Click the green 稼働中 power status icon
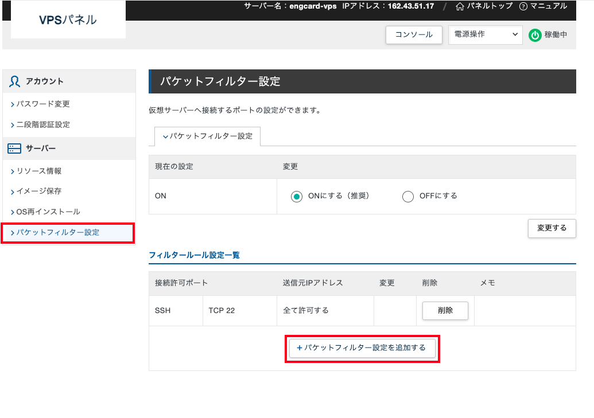Viewport: 594px width, 418px height. point(534,35)
